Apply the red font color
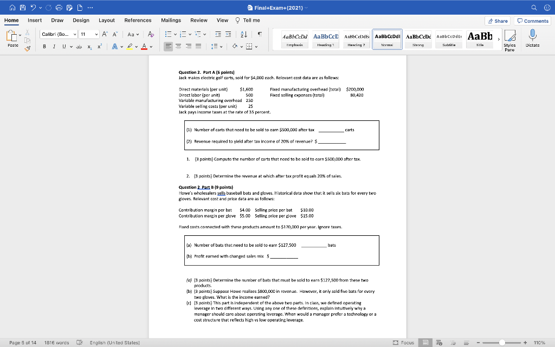The image size is (555, 347). (x=144, y=47)
